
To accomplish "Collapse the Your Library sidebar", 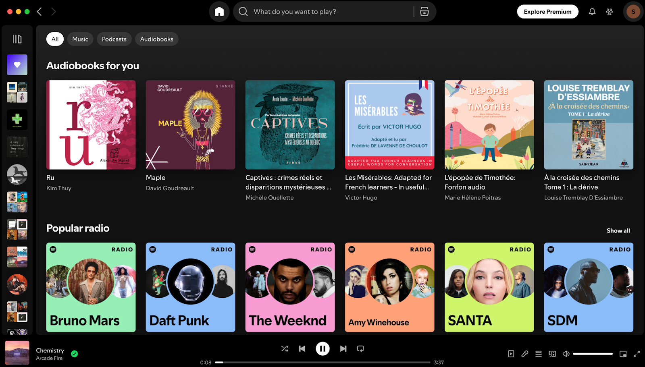I will pos(17,38).
